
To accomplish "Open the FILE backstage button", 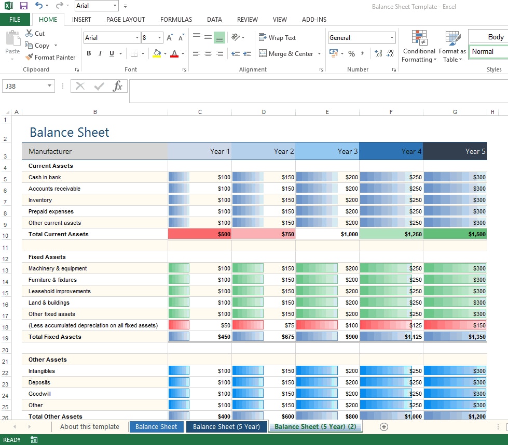I will tap(15, 20).
